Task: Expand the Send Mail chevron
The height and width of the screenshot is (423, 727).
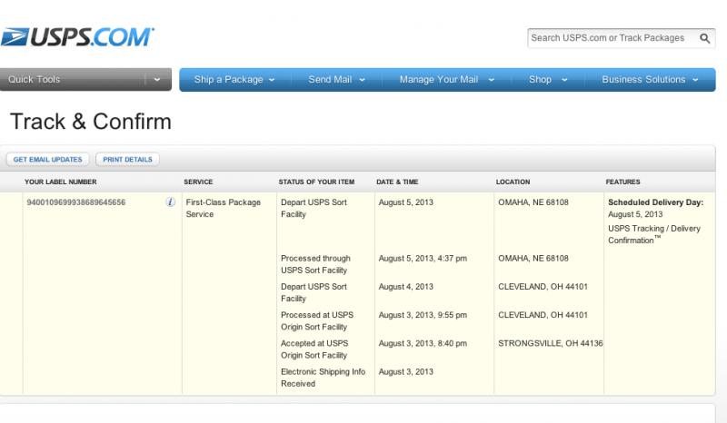Action: point(362,80)
